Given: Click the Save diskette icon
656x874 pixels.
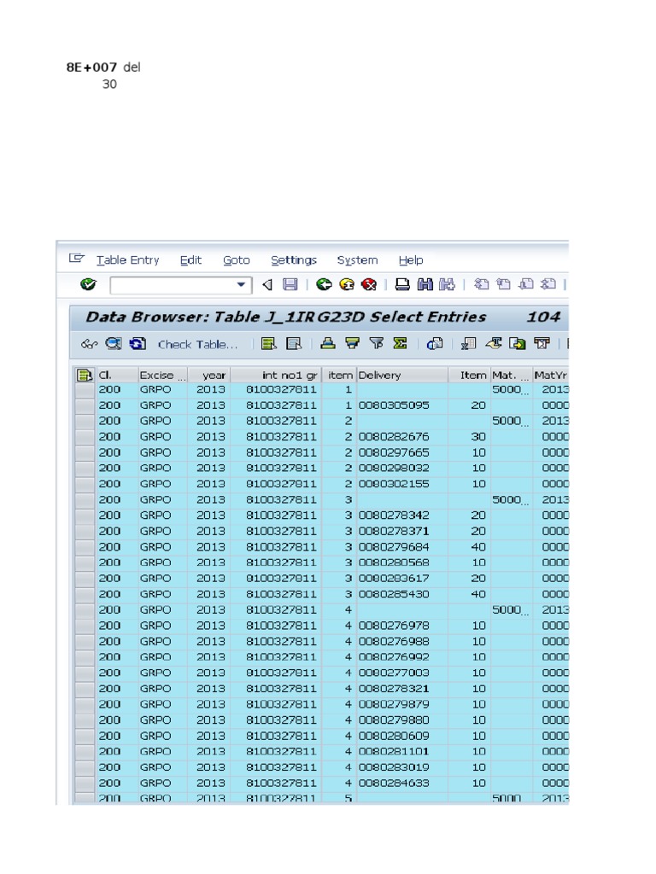Looking at the screenshot, I should (290, 285).
